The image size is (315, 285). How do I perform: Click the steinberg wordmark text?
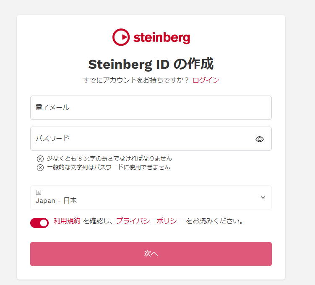point(162,38)
